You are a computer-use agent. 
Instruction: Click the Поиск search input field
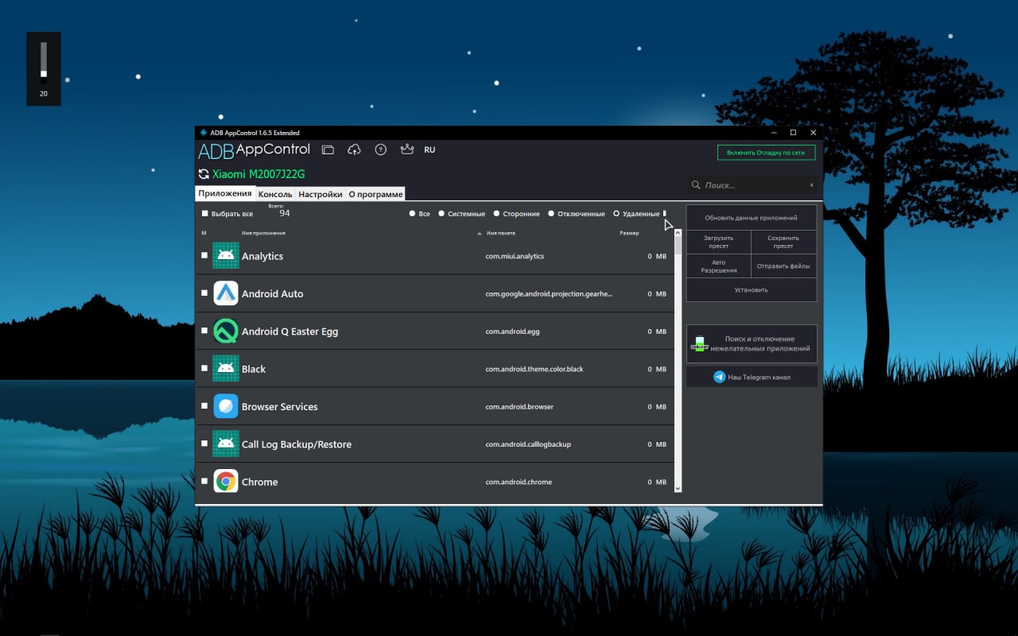coord(752,185)
